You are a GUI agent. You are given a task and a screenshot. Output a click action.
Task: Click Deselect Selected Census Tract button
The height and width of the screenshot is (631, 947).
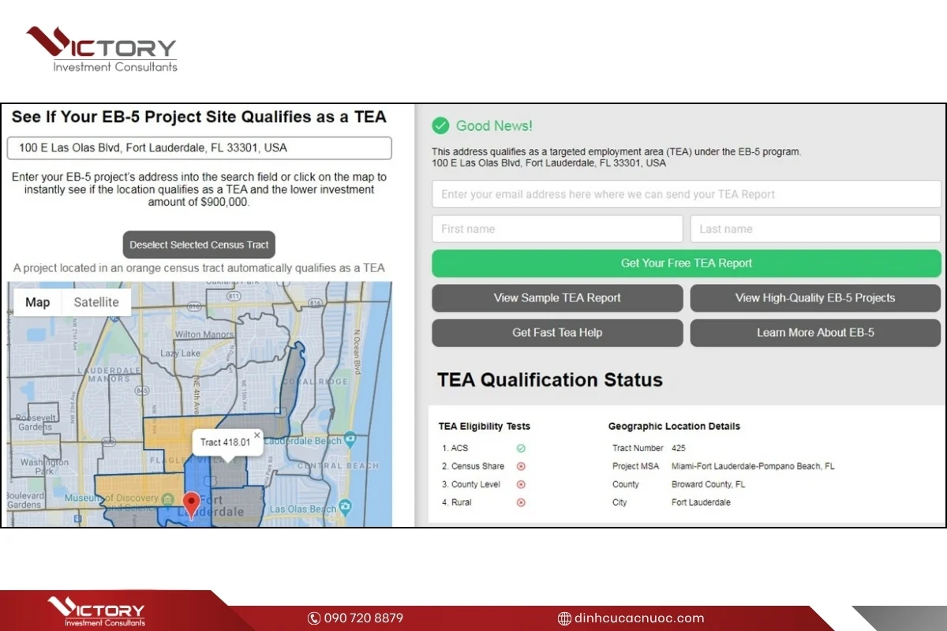click(199, 245)
